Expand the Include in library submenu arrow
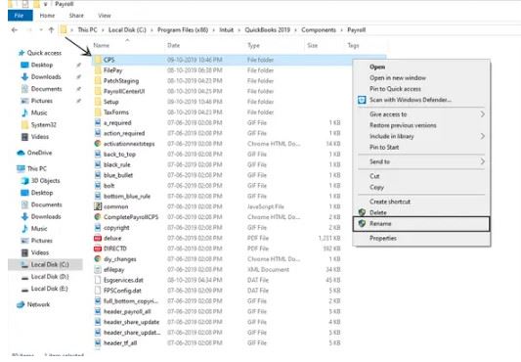521x362 pixels. coord(482,136)
